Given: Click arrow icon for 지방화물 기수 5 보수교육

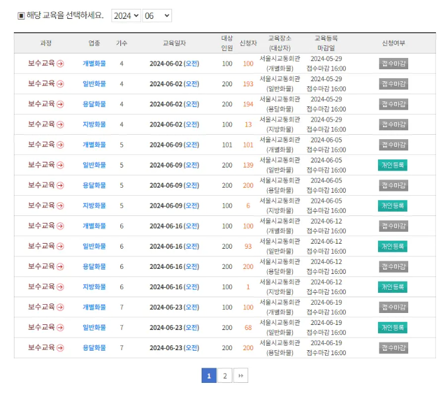Looking at the screenshot, I should coord(60,206).
